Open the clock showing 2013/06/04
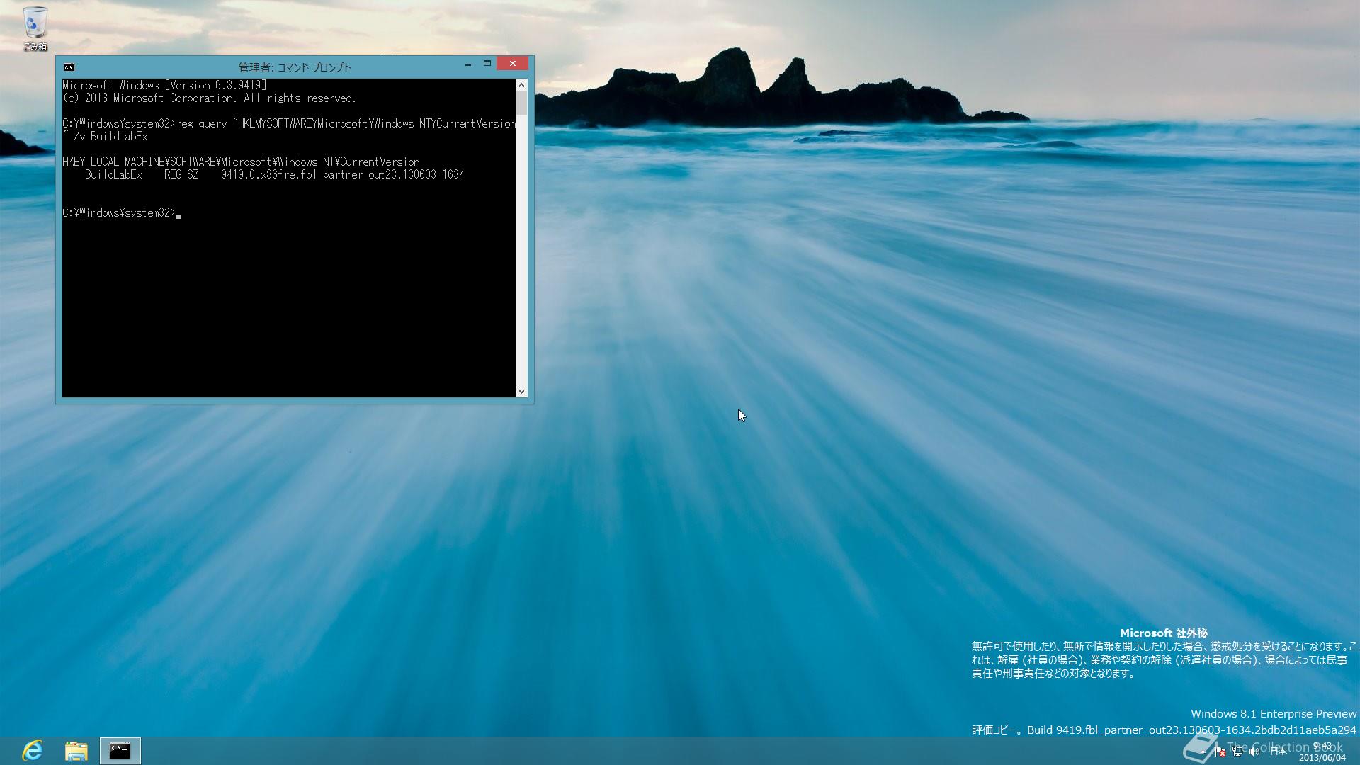 coord(1322,752)
